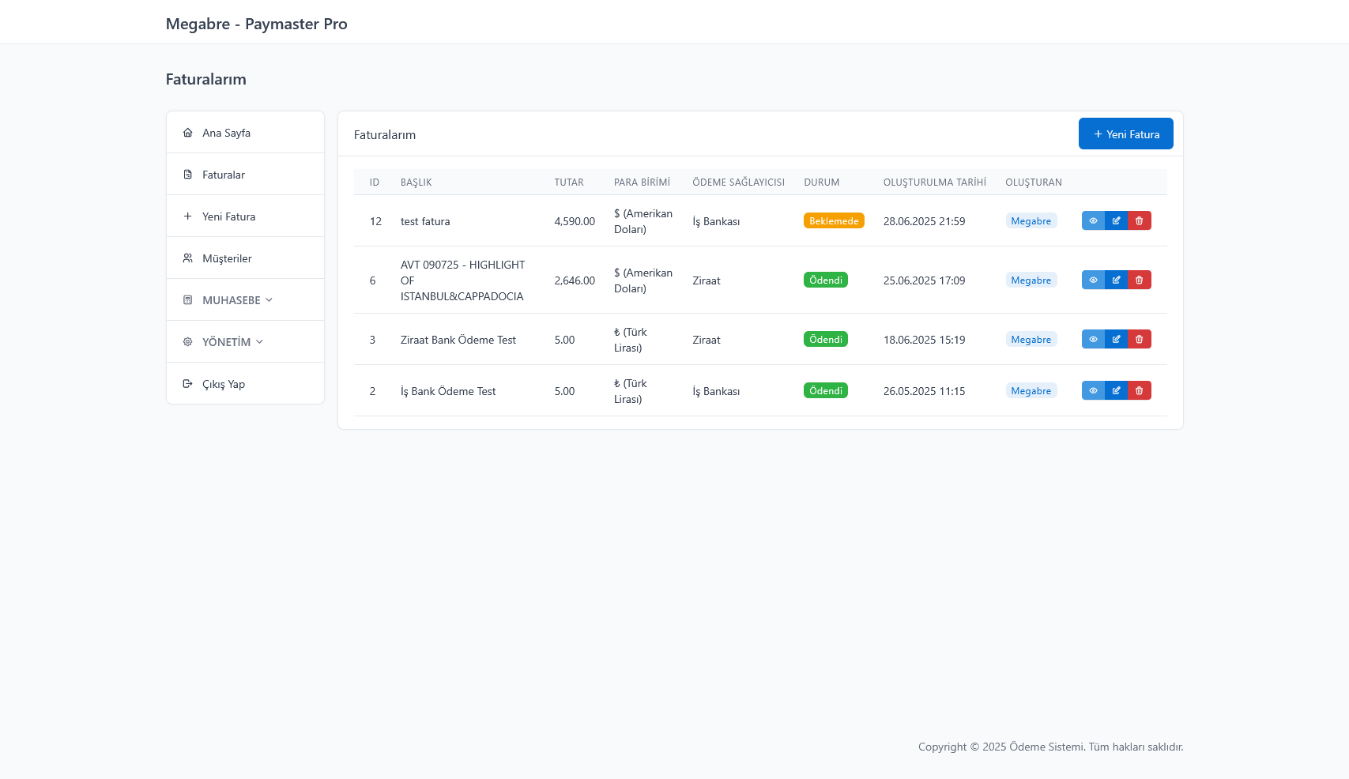
Task: Click the Megabre - Paymaster Pro title
Action: [256, 24]
